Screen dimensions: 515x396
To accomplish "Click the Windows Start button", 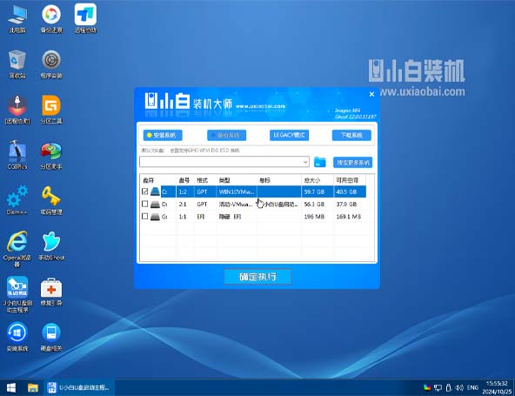I will [x=11, y=388].
